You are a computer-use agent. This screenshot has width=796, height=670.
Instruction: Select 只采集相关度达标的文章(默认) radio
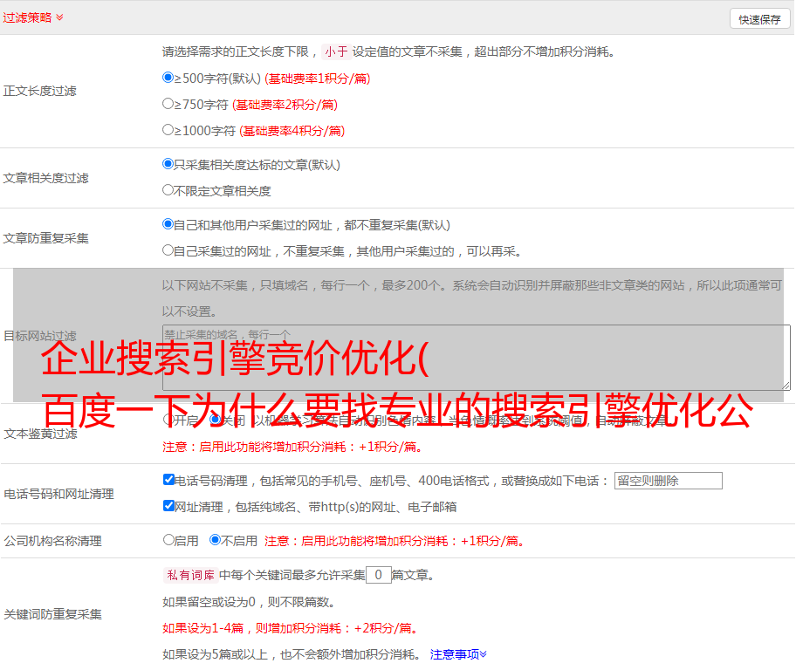point(168,164)
